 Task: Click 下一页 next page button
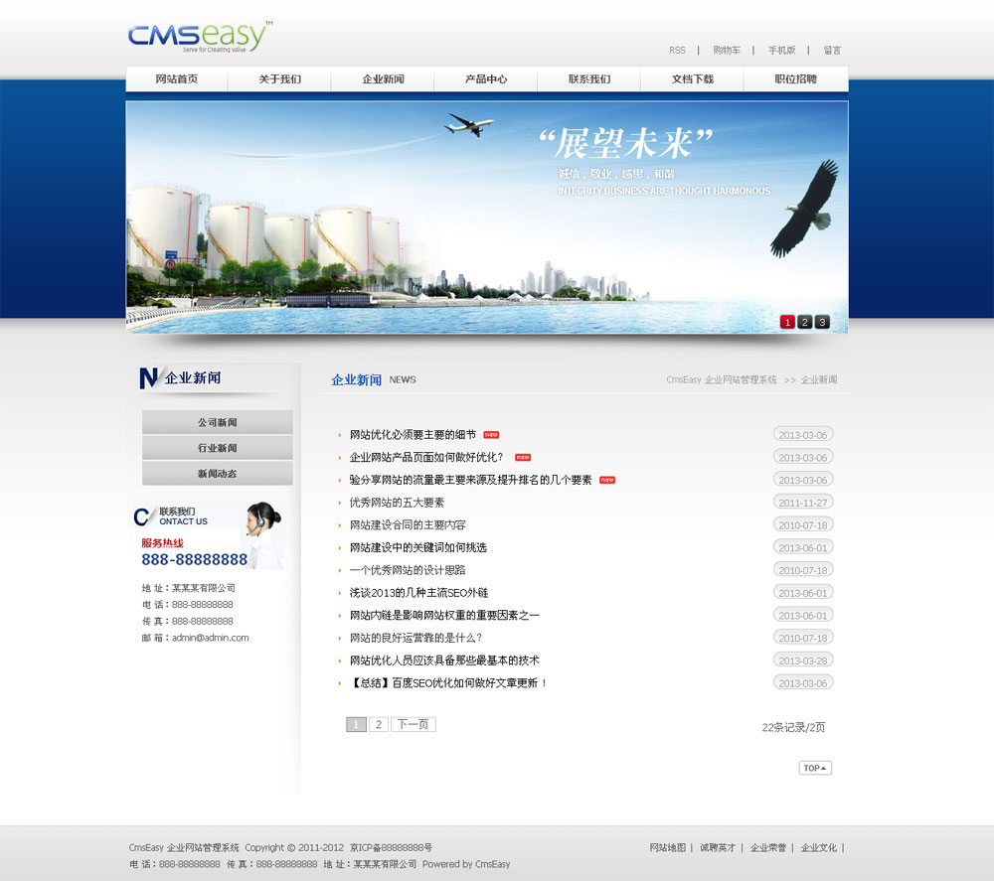(x=413, y=725)
